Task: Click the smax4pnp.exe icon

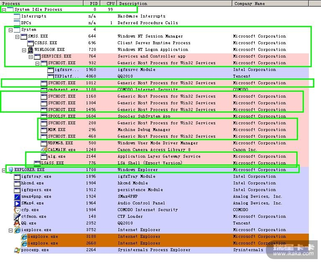Action: tap(17, 196)
